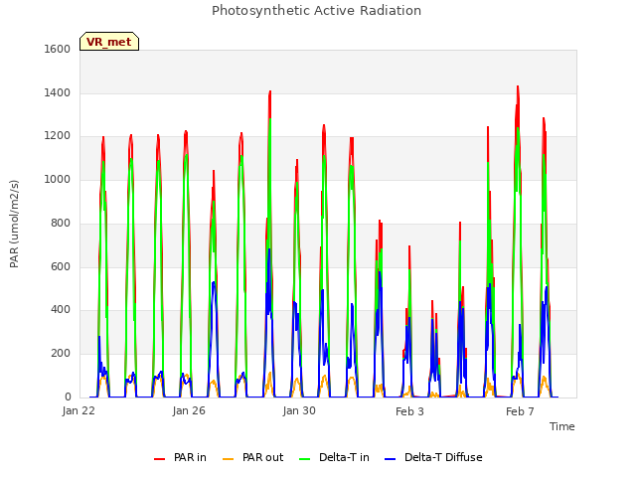Image resolution: width=636 pixels, height=477 pixels.
Task: Click the 1200 y-axis label
Action: (58, 136)
